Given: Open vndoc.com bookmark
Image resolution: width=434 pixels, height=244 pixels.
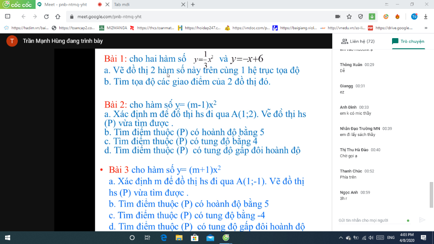Looking at the screenshot, I should 248,28.
